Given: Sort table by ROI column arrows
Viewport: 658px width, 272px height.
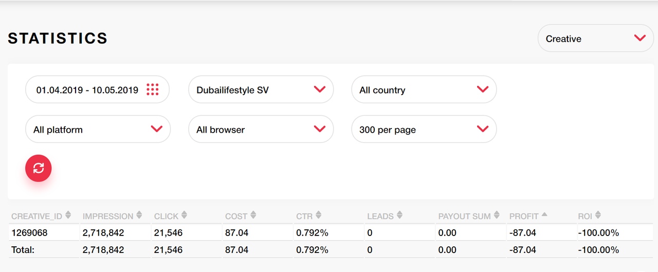Looking at the screenshot, I should pos(598,216).
